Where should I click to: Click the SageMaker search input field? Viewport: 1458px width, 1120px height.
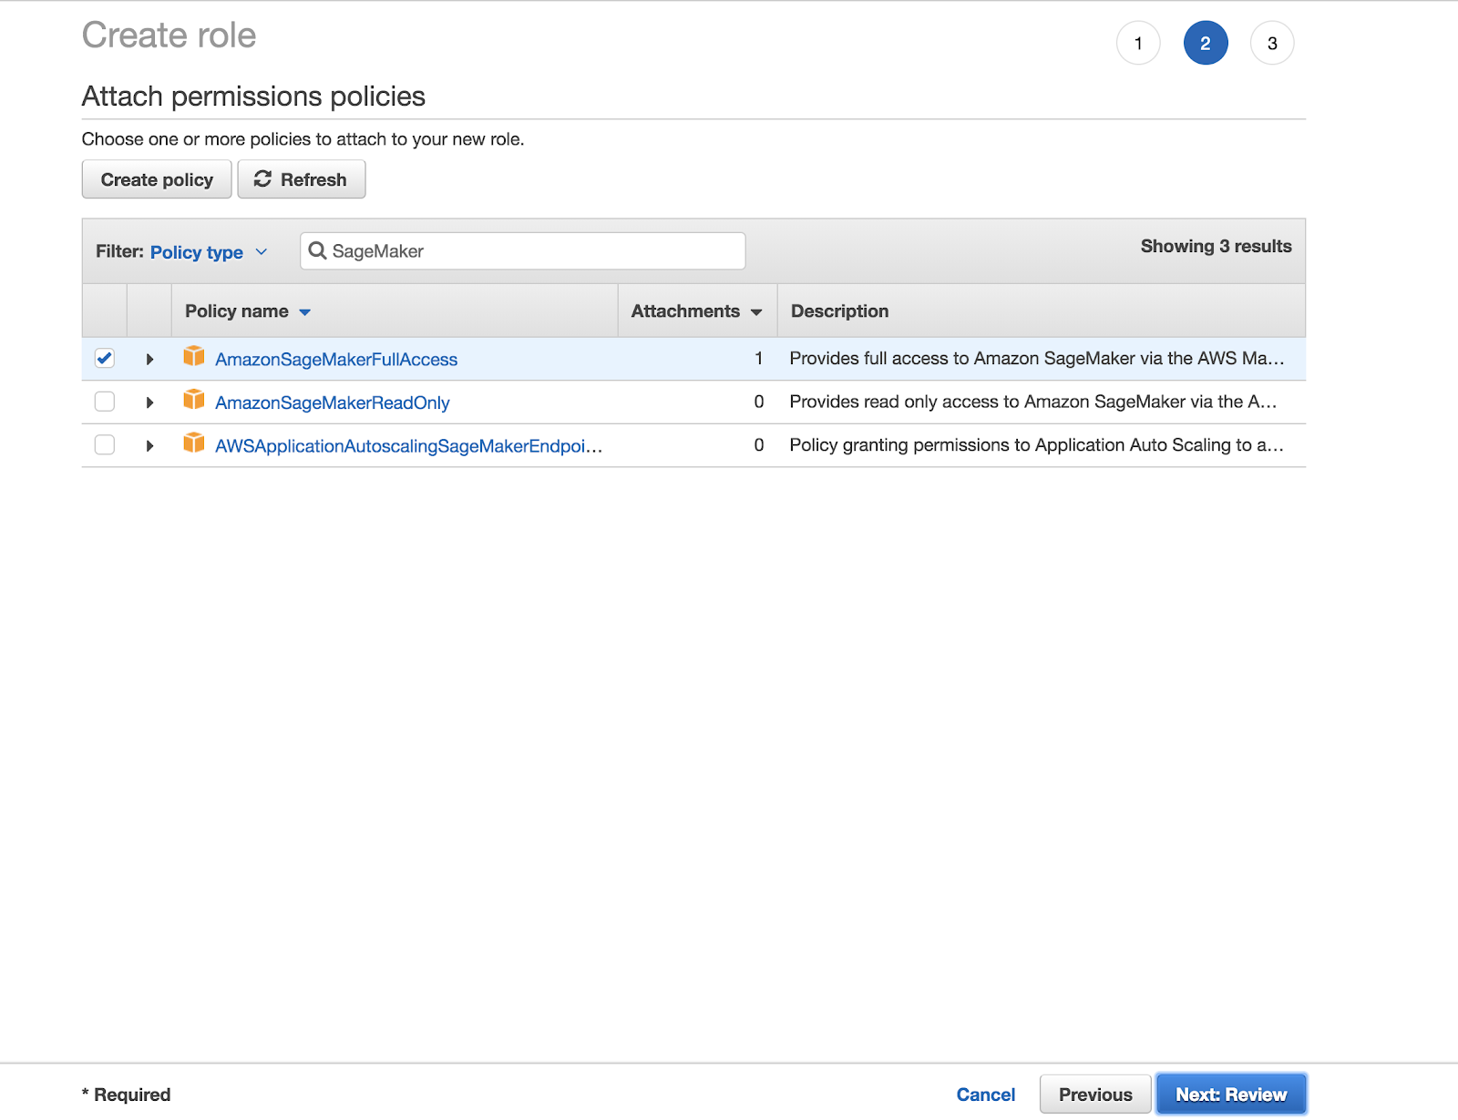533,251
